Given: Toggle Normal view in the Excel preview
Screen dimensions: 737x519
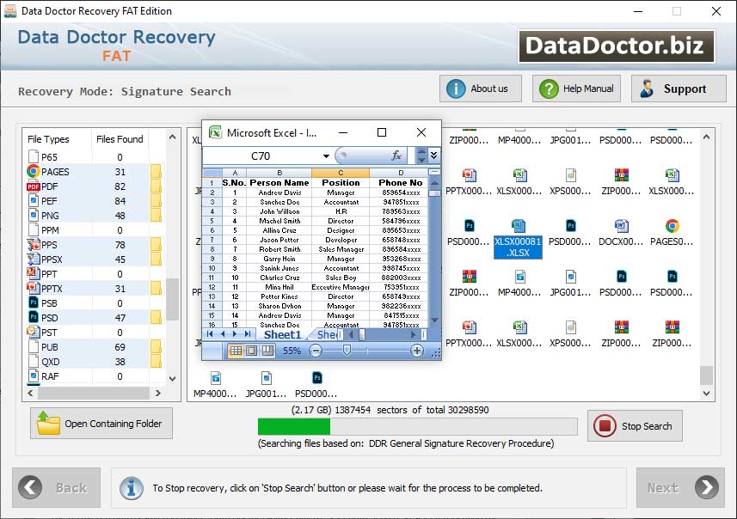Looking at the screenshot, I should click(237, 351).
